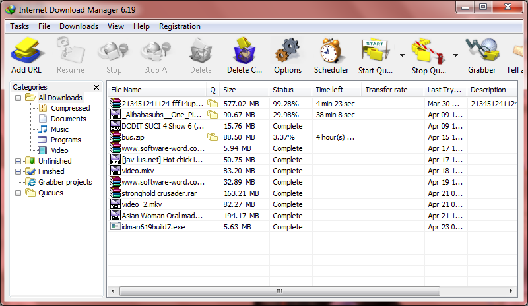This screenshot has width=528, height=306.
Task: Click the Grabber projects IE icon
Action: click(x=31, y=182)
